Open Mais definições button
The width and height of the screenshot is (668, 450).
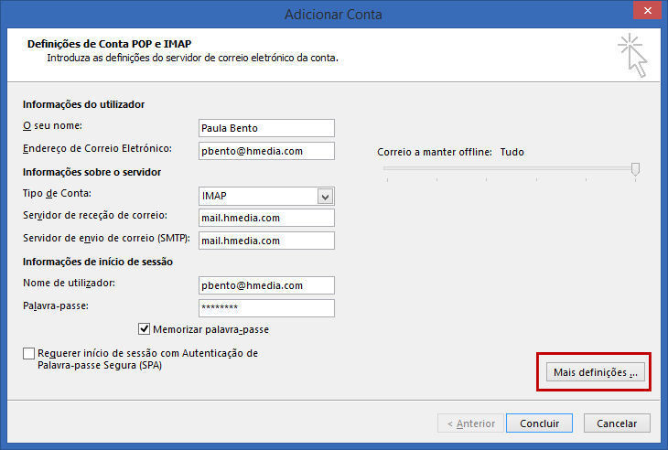click(x=596, y=372)
